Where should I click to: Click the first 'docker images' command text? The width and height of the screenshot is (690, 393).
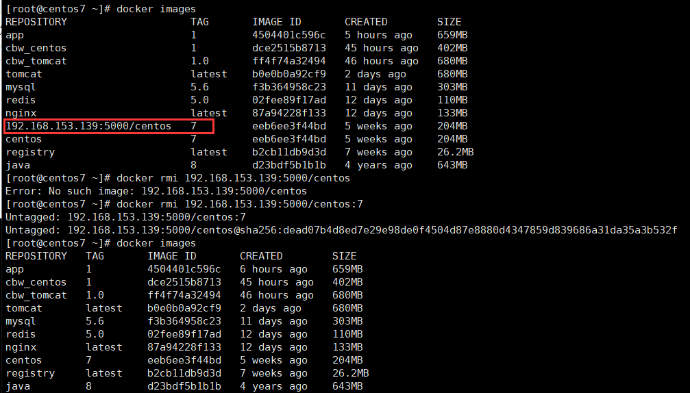[156, 9]
